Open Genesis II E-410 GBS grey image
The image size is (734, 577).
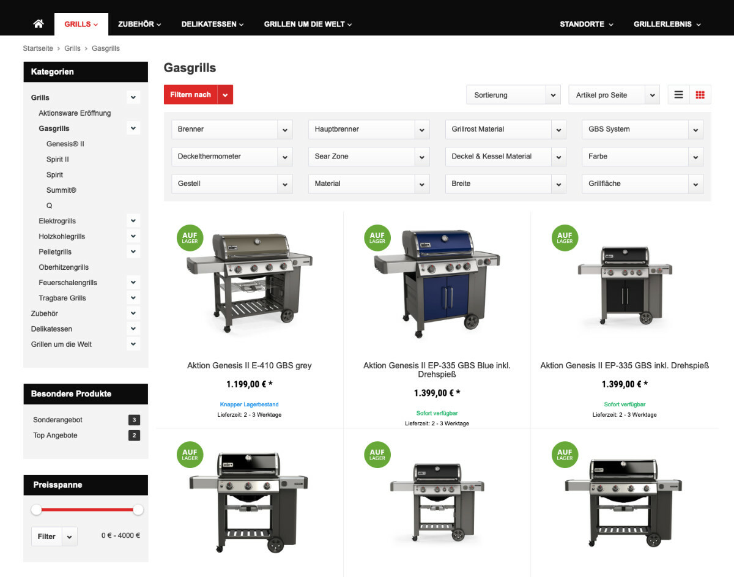(x=249, y=283)
